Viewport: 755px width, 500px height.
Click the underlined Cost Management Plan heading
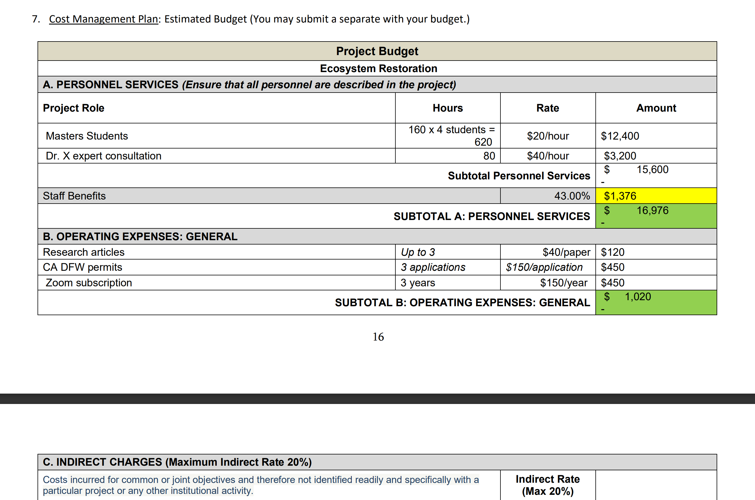104,19
